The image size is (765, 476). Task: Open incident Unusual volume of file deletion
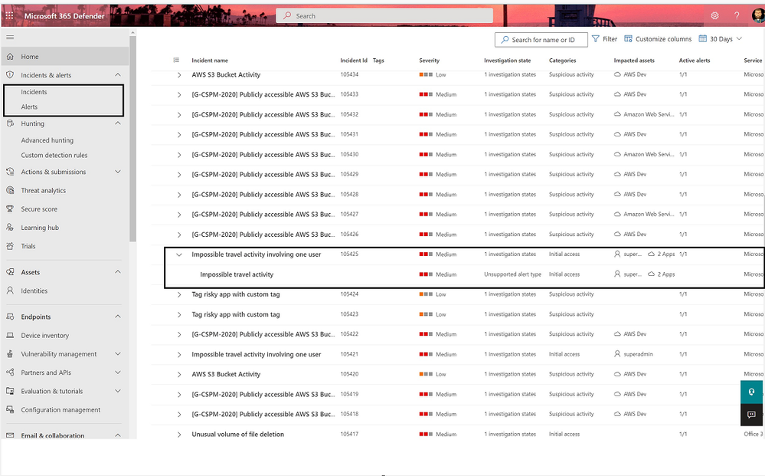[x=237, y=434]
